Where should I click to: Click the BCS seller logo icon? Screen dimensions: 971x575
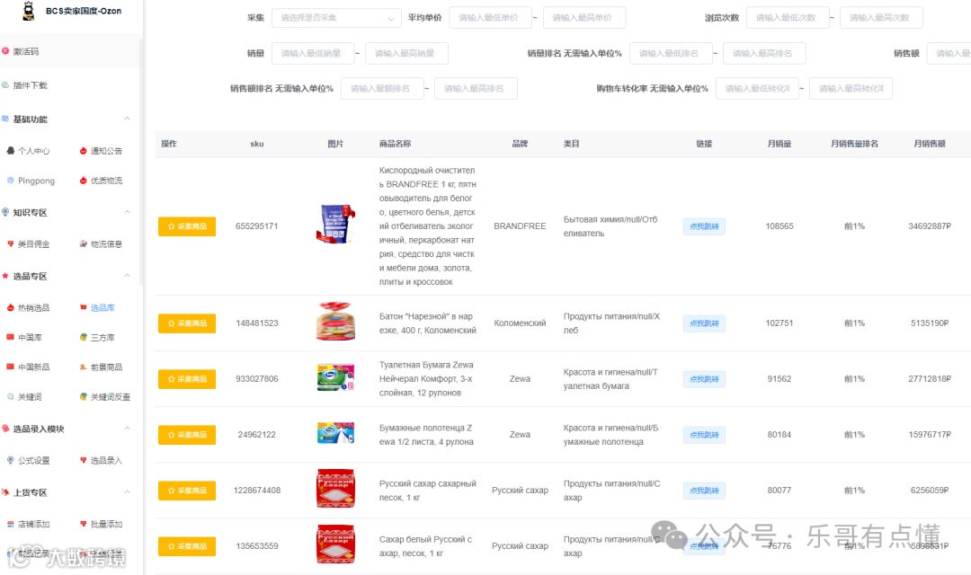[x=29, y=11]
